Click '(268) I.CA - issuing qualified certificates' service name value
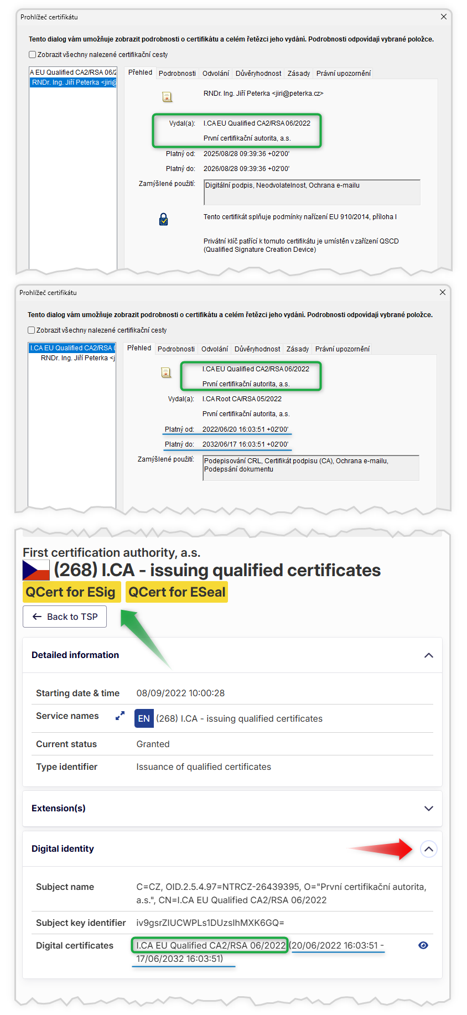 click(x=239, y=718)
